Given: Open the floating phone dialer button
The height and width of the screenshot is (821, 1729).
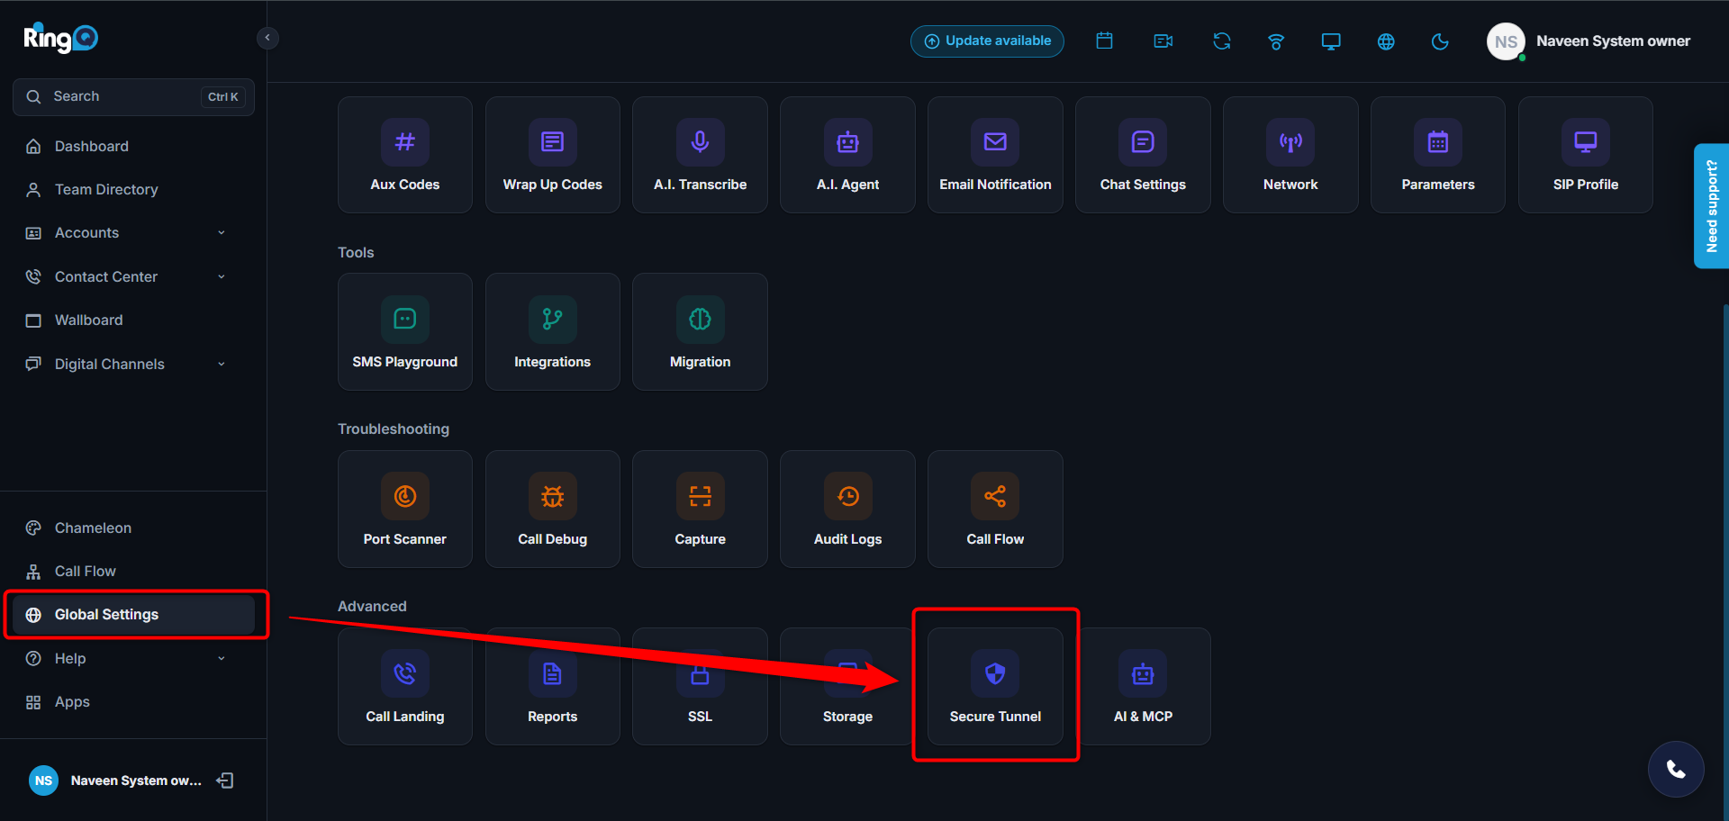Looking at the screenshot, I should pyautogui.click(x=1676, y=770).
